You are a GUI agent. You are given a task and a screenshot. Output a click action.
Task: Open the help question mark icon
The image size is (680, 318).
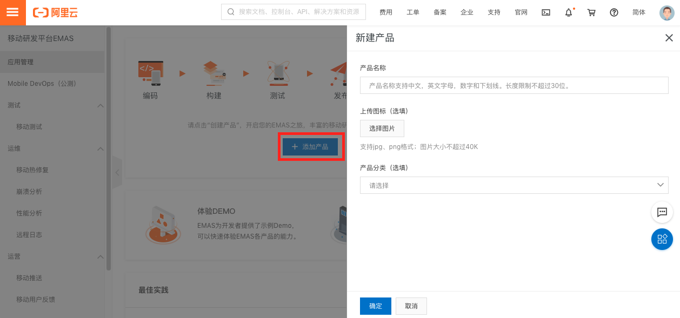[x=614, y=12]
